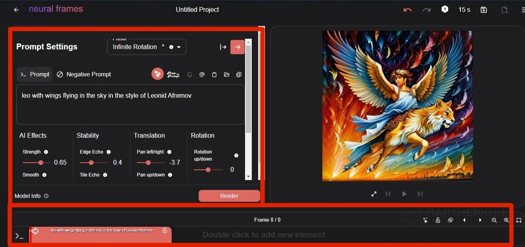
Task: Show info for Pan up/down
Action: tap(170, 175)
